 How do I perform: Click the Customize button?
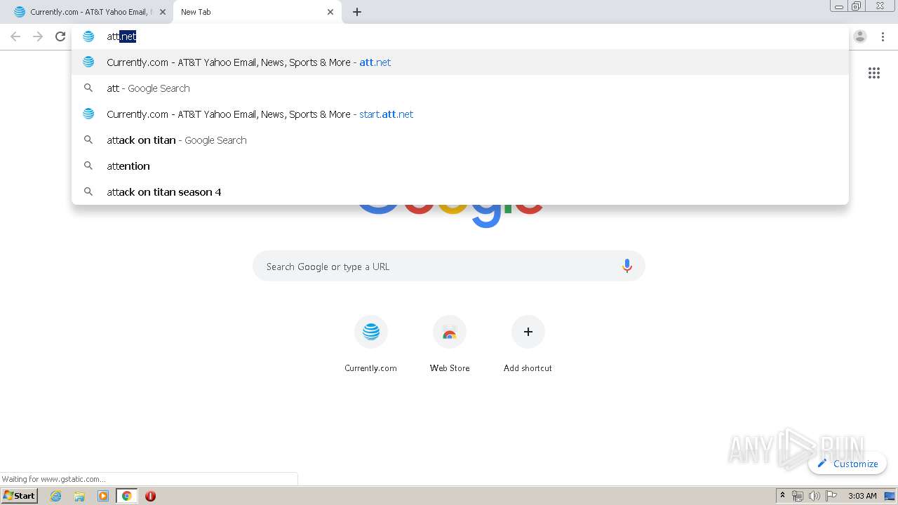tap(847, 464)
